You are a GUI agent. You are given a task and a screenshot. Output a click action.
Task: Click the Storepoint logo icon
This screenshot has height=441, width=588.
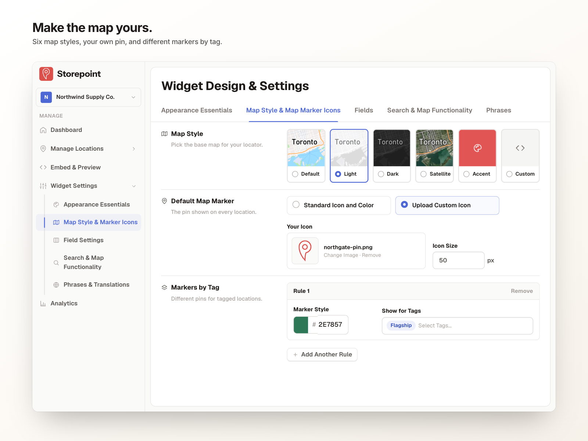[x=46, y=74]
